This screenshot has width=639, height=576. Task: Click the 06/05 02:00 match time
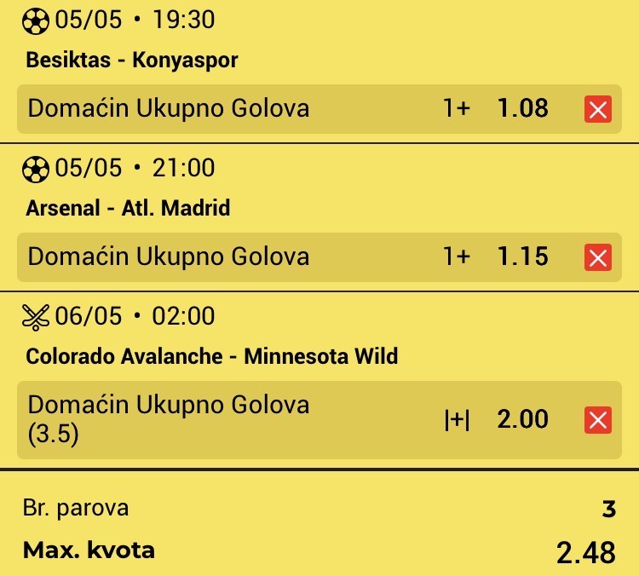[x=135, y=316]
